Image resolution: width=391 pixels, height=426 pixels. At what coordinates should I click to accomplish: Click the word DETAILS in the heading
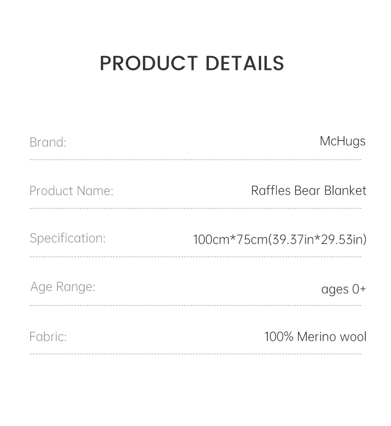[x=244, y=63]
